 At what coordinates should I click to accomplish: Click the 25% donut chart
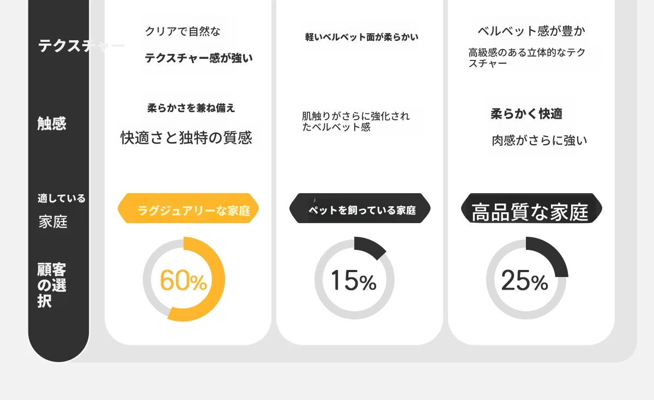[x=526, y=279]
